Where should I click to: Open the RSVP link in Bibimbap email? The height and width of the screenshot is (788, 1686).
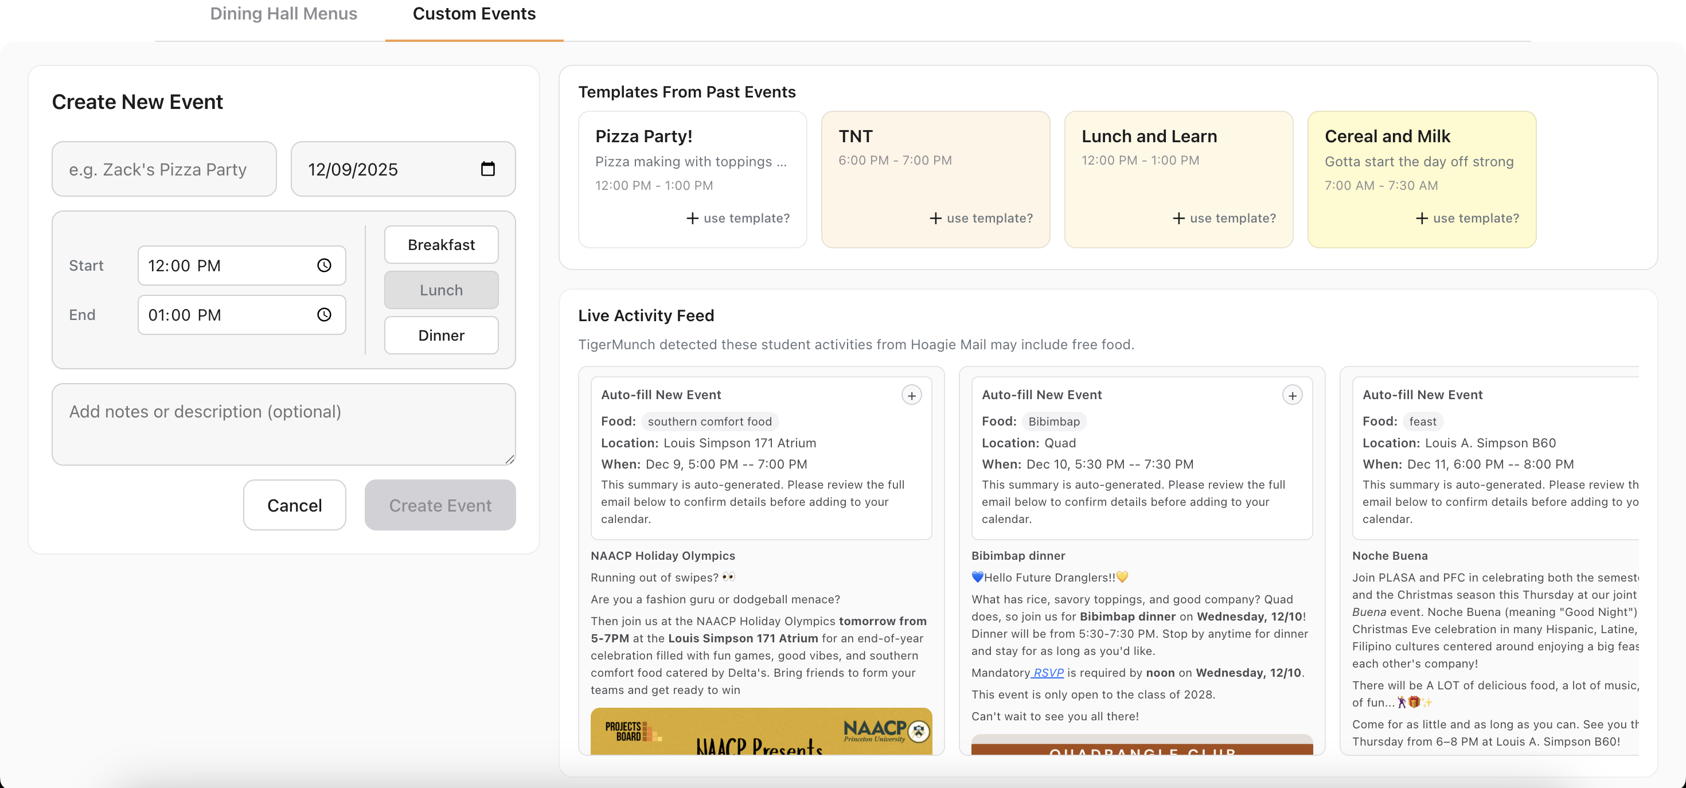[1048, 673]
